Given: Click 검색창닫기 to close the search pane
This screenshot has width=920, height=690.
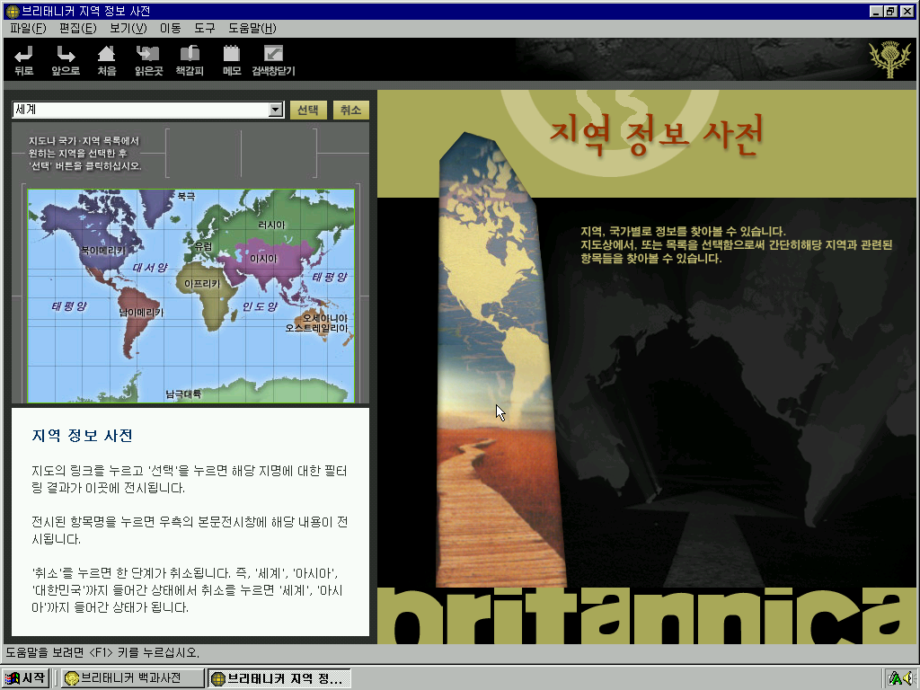Looking at the screenshot, I should click(x=273, y=60).
